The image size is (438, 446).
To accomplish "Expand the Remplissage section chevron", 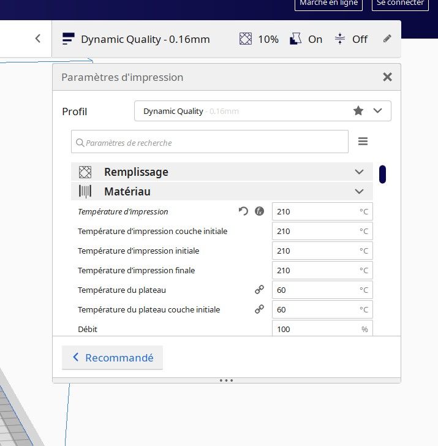I will (359, 172).
